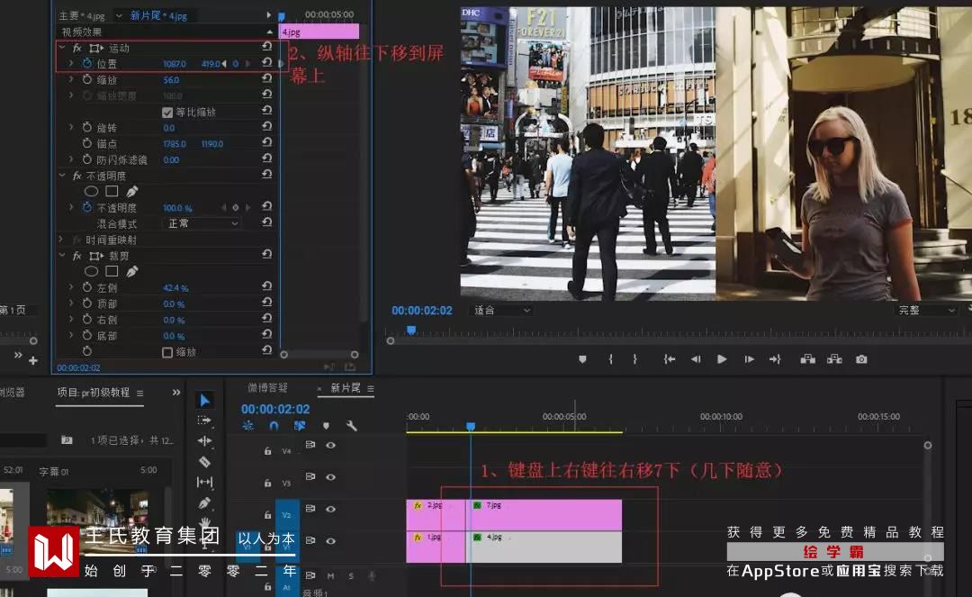Screen dimensions: 972x597
Task: Open master clip 主要 4.jpg dropdown
Action: click(118, 15)
